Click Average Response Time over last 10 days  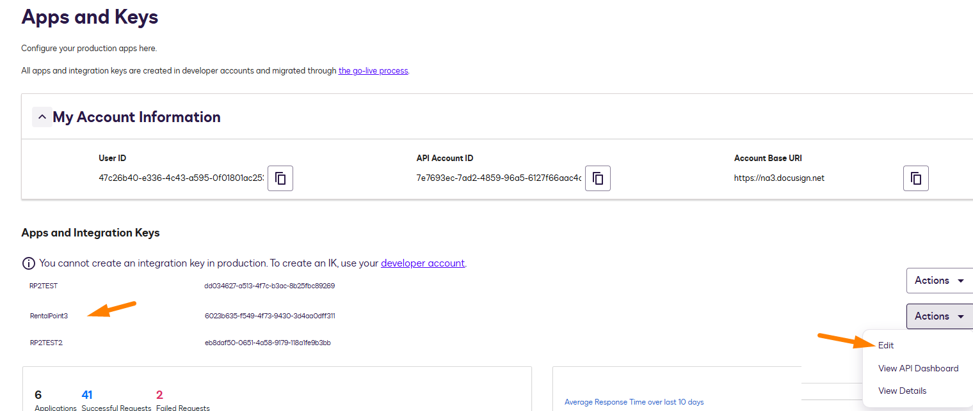click(634, 402)
